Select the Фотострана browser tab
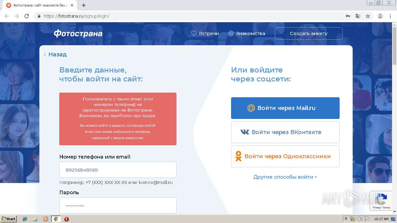Image resolution: width=397 pixels, height=223 pixels. (40, 5)
